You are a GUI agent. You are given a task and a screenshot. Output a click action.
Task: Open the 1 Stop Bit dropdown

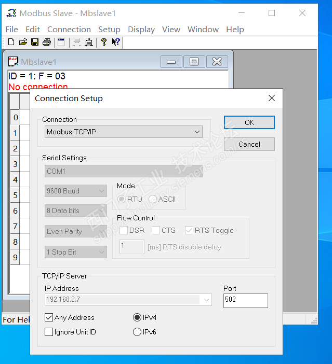pyautogui.click(x=76, y=252)
